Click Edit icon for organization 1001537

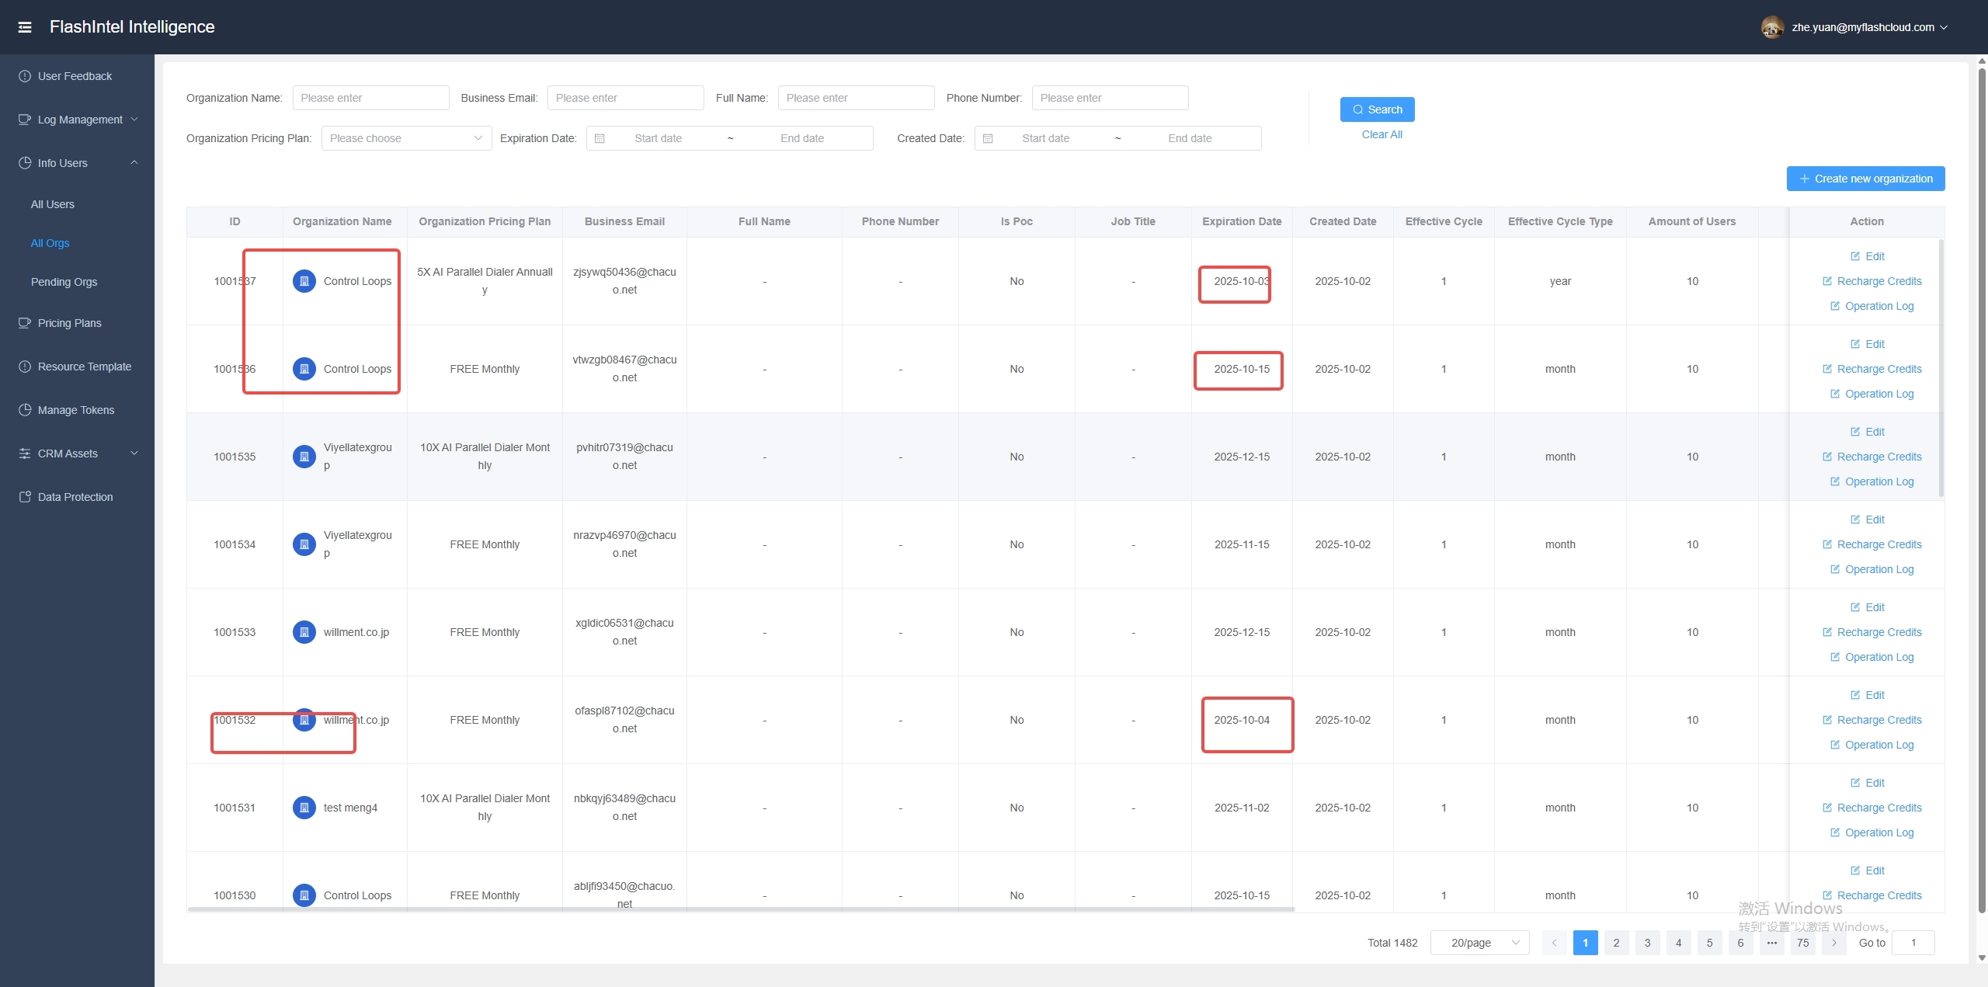[1855, 256]
